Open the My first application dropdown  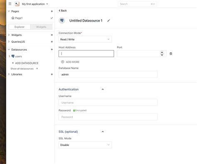pyautogui.click(x=35, y=4)
